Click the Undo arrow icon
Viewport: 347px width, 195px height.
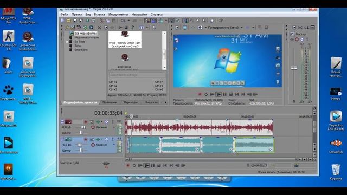[123, 21]
